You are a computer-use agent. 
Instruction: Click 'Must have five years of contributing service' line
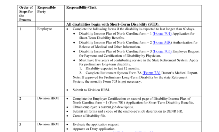(x=139, y=60)
